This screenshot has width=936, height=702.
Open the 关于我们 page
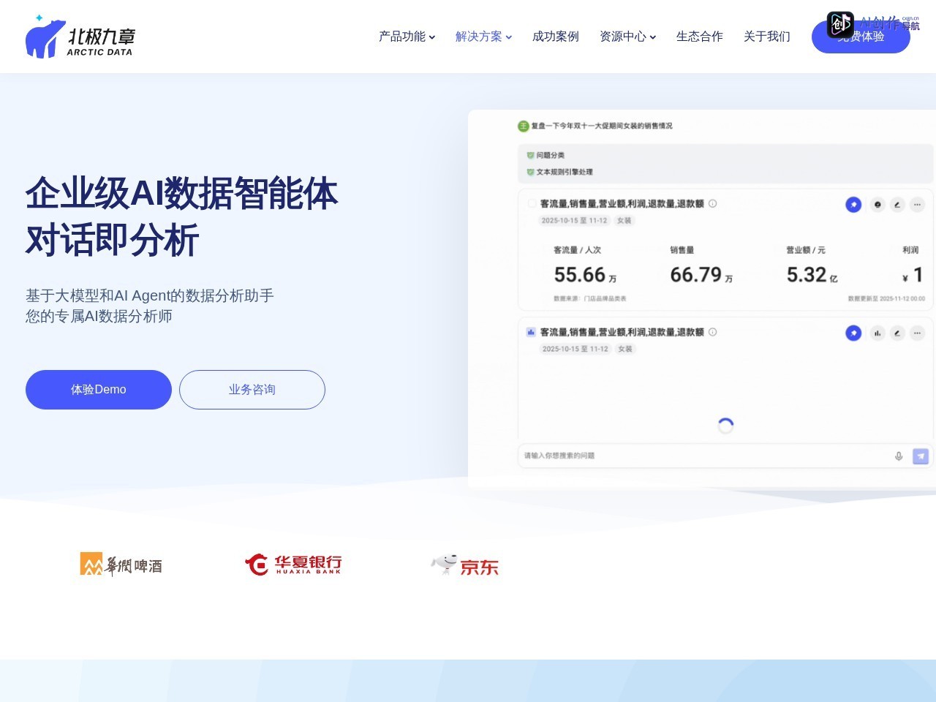tap(767, 37)
